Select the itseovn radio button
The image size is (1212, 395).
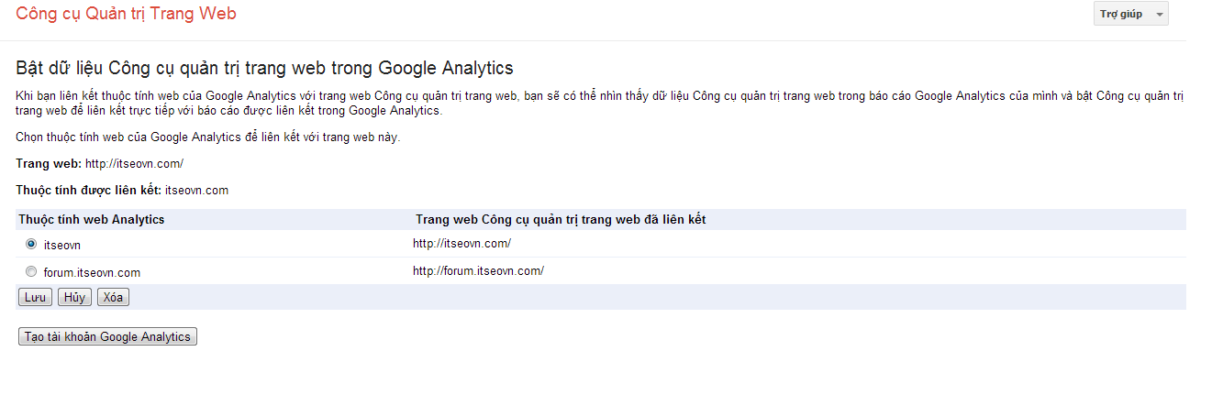31,244
